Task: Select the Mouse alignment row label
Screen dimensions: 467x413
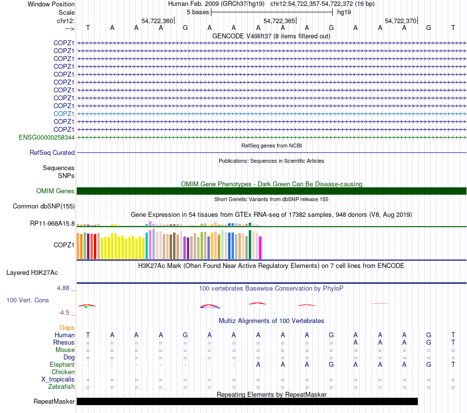Action: point(65,350)
